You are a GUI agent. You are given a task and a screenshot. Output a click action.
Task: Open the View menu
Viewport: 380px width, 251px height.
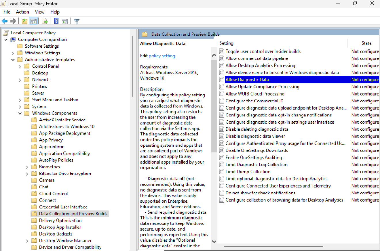tap(39, 12)
